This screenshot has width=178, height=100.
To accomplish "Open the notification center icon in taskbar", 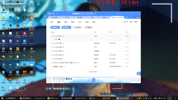I will pyautogui.click(x=175, y=98).
